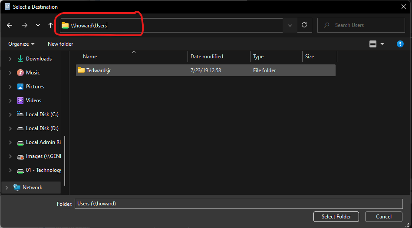Click the sidebar vertical scrollbar

click(x=65, y=160)
